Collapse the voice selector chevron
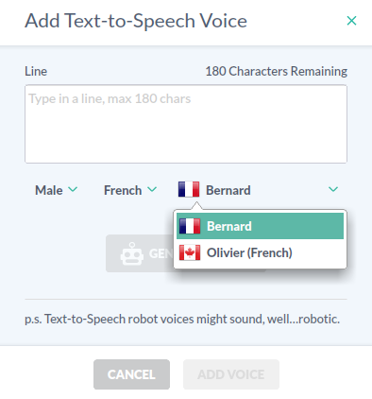 [x=333, y=189]
